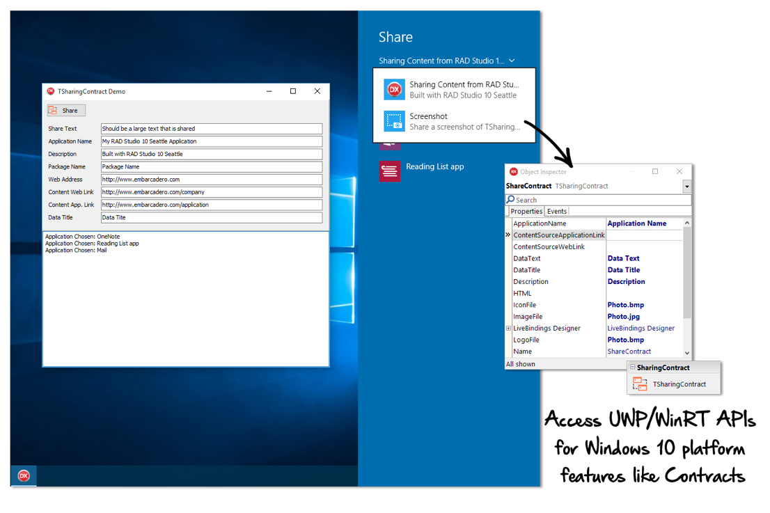Image resolution: width=770 pixels, height=513 pixels.
Task: Select the DataTitle property row
Action: (558, 270)
